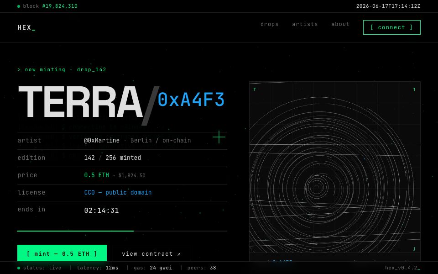Screen dimensions: 438x274
Task: Click the connect wallet button
Action: tap(391, 27)
